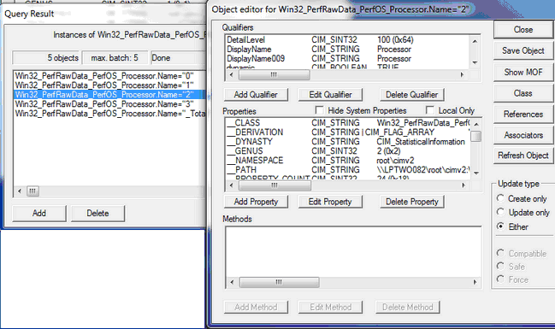Click the '5 objects' status field
This screenshot has height=329, width=555.
pos(46,57)
